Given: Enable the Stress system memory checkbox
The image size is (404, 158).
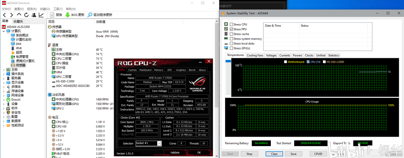Looking at the screenshot, I should (231, 39).
